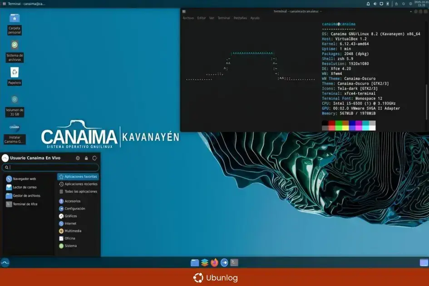Click the Canaima start menu button in the panel
Image resolution: width=429 pixels, height=286 pixels.
(x=5, y=262)
